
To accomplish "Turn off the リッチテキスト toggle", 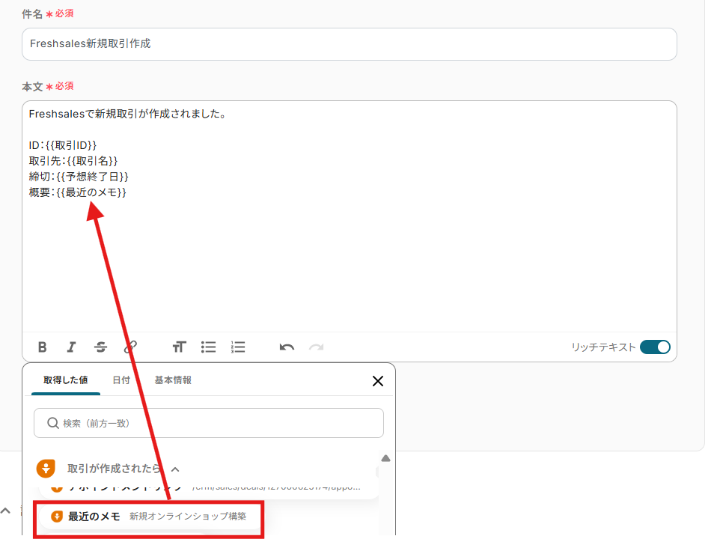I will tap(655, 347).
